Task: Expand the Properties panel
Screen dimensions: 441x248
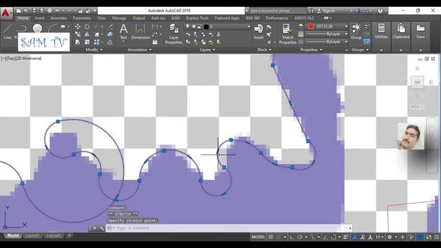Action: (311, 50)
